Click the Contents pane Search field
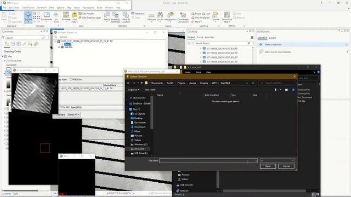The image size is (351, 197). pyautogui.click(x=26, y=38)
